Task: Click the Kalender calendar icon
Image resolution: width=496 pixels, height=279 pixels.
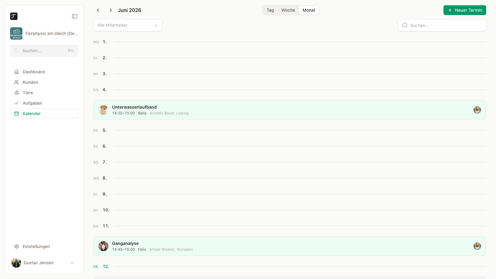Action: tap(17, 114)
